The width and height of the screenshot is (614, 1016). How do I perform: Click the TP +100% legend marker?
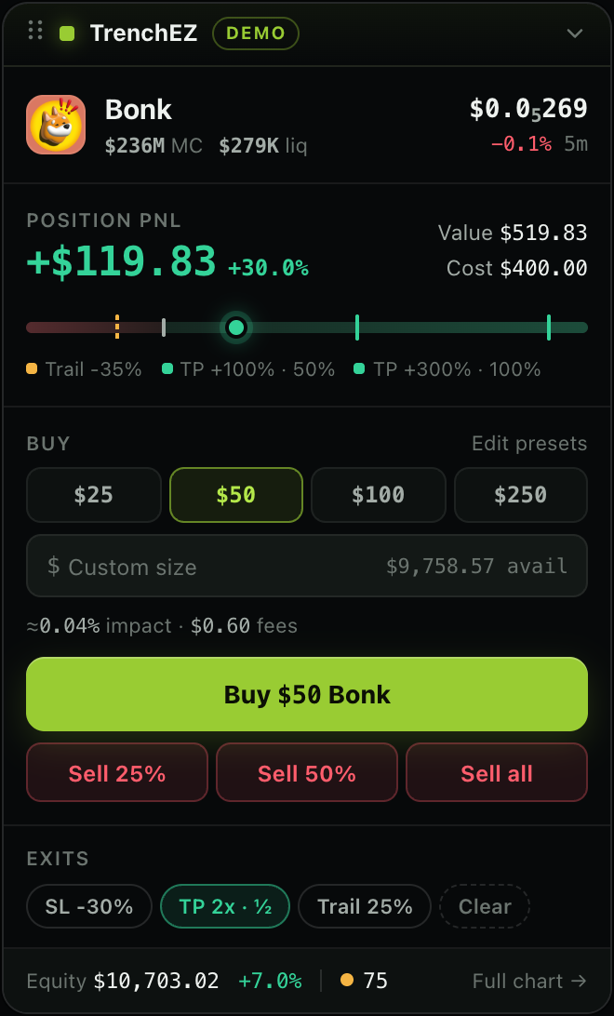click(167, 368)
